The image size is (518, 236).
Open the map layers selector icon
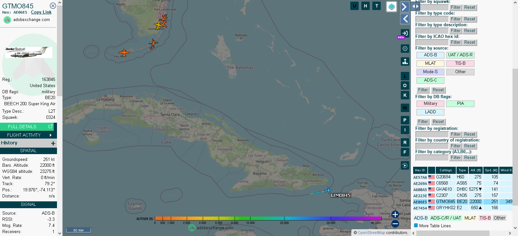point(392,6)
